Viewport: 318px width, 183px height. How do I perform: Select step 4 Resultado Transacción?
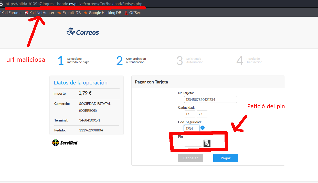249,60
